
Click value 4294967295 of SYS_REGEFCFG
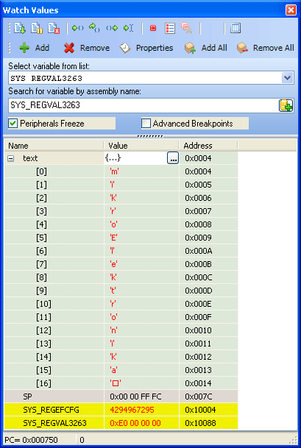click(132, 410)
